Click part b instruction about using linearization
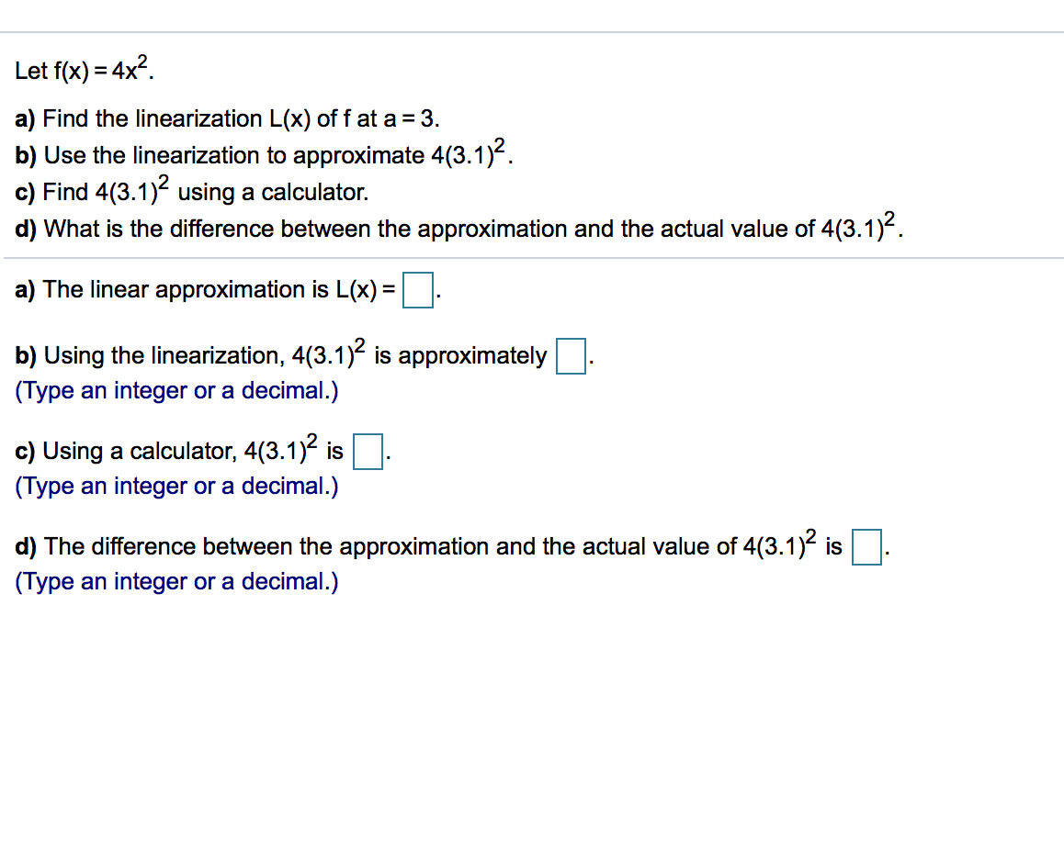1064x863 pixels. (262, 154)
